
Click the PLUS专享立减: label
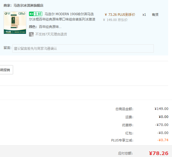122,140
